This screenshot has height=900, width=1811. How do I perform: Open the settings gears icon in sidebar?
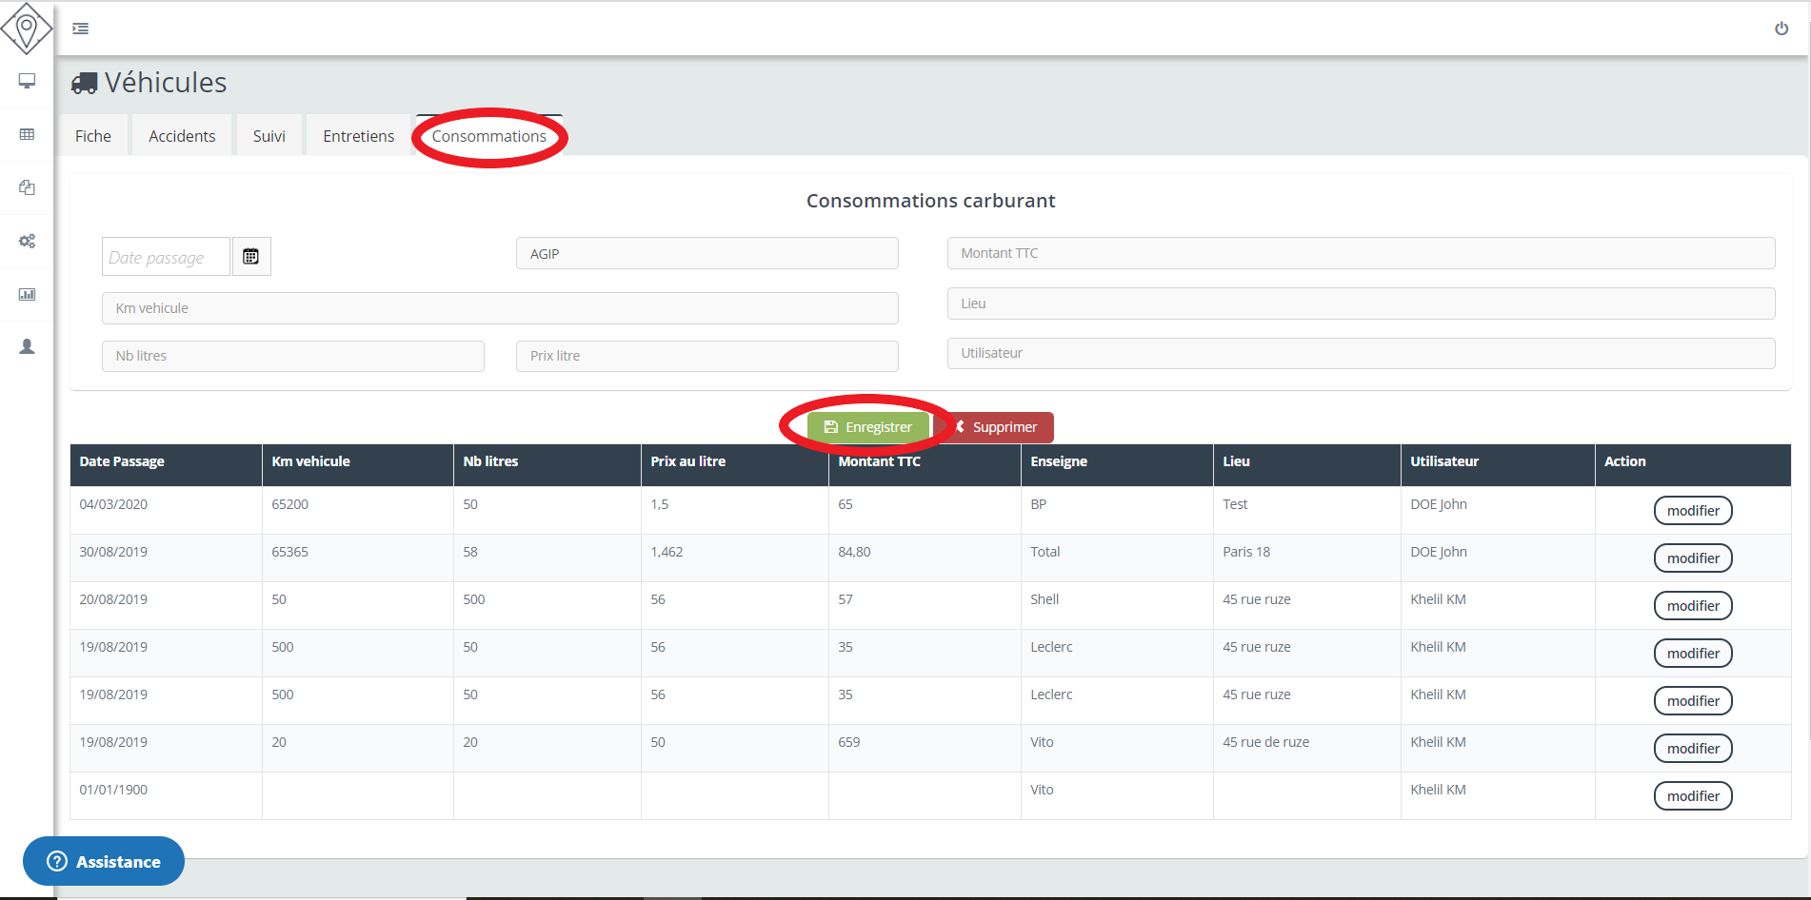click(x=27, y=241)
